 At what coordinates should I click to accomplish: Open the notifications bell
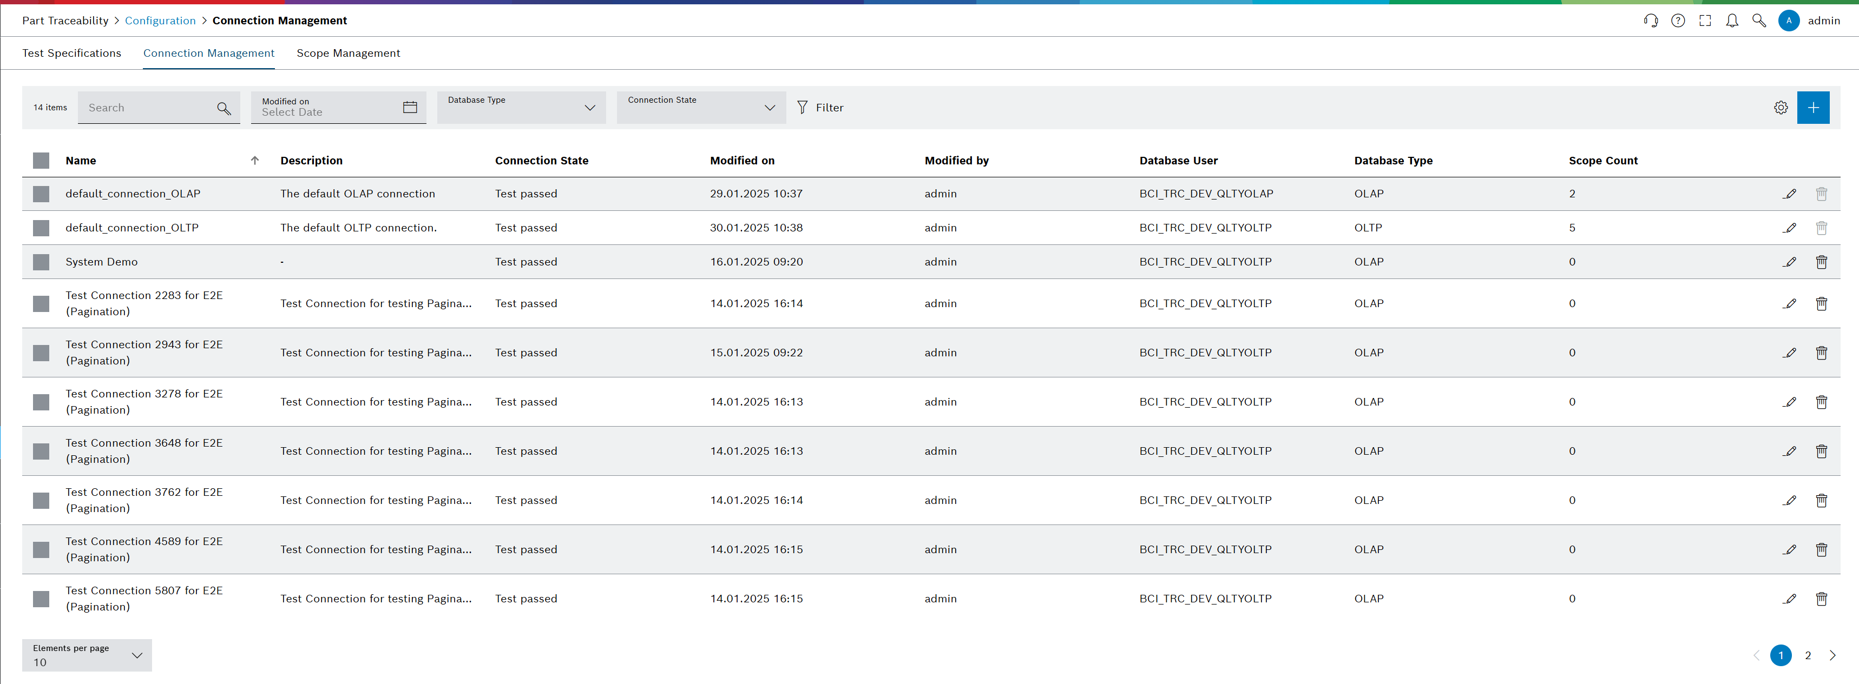tap(1732, 21)
